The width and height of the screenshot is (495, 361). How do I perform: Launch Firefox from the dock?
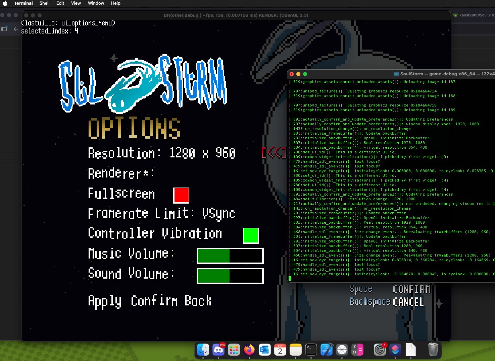click(x=249, y=350)
